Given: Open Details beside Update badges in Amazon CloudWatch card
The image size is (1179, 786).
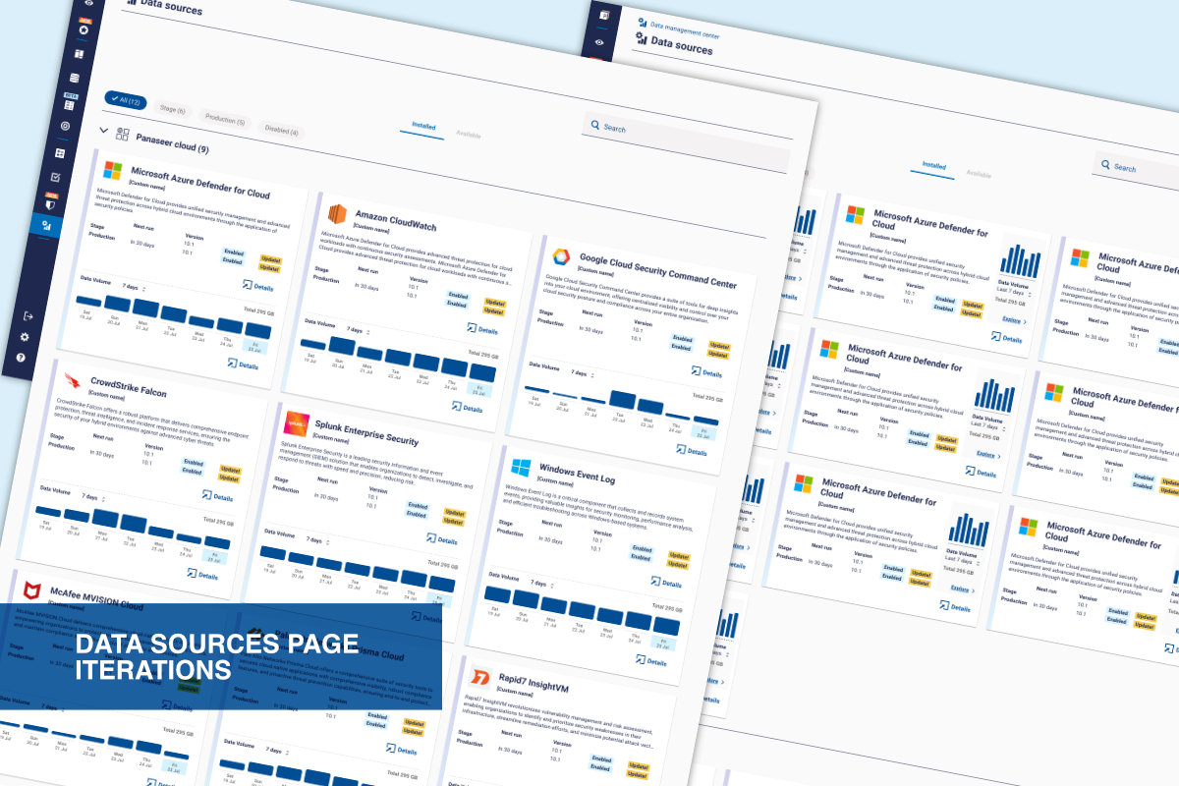Looking at the screenshot, I should [x=482, y=330].
